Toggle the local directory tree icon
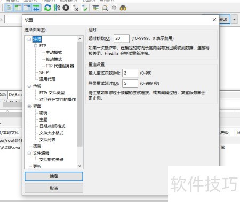Viewport: 240px width, 202px height. [x=18, y=8]
